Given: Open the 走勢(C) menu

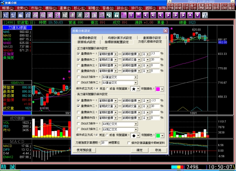Looking at the screenshot, I should click(x=22, y=8).
